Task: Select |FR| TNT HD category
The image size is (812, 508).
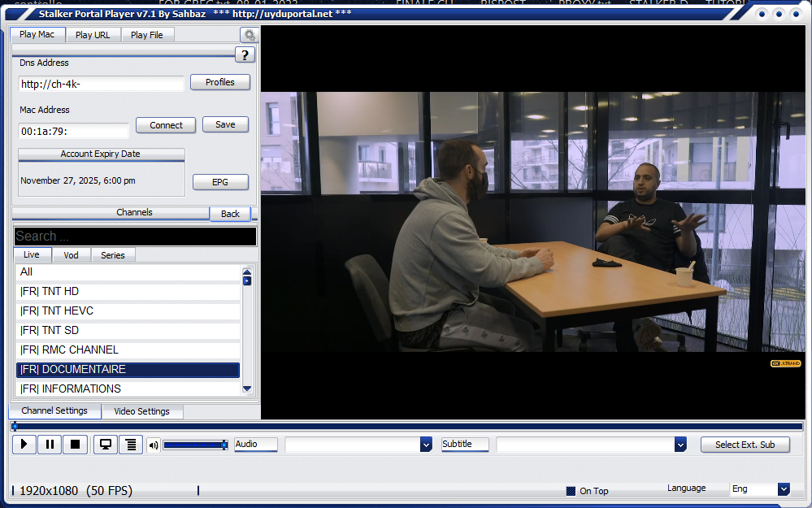Action: click(x=128, y=292)
